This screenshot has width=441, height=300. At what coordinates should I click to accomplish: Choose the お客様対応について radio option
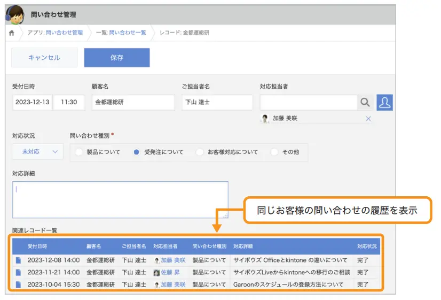(x=200, y=152)
